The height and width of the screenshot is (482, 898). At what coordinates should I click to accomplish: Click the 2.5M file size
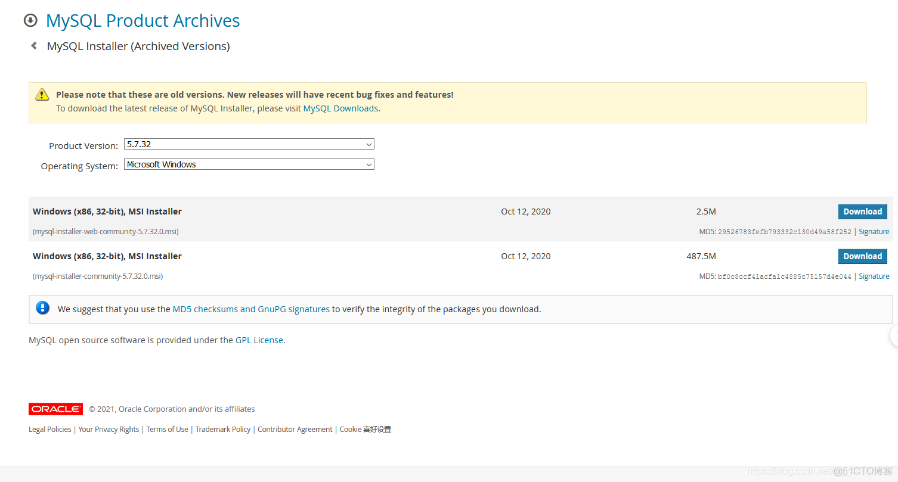point(706,212)
